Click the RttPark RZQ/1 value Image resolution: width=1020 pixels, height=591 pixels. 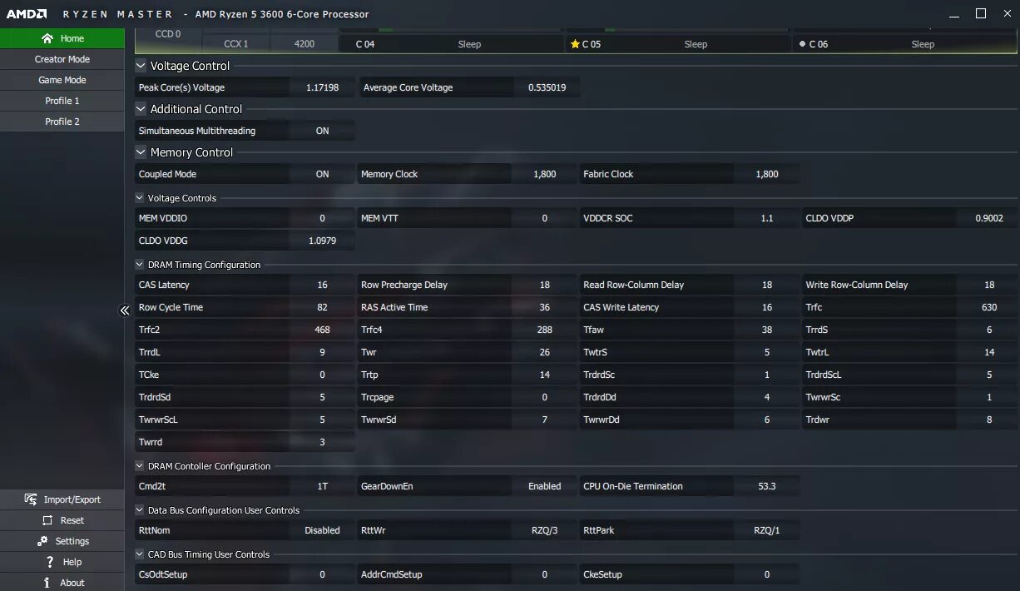pyautogui.click(x=766, y=530)
